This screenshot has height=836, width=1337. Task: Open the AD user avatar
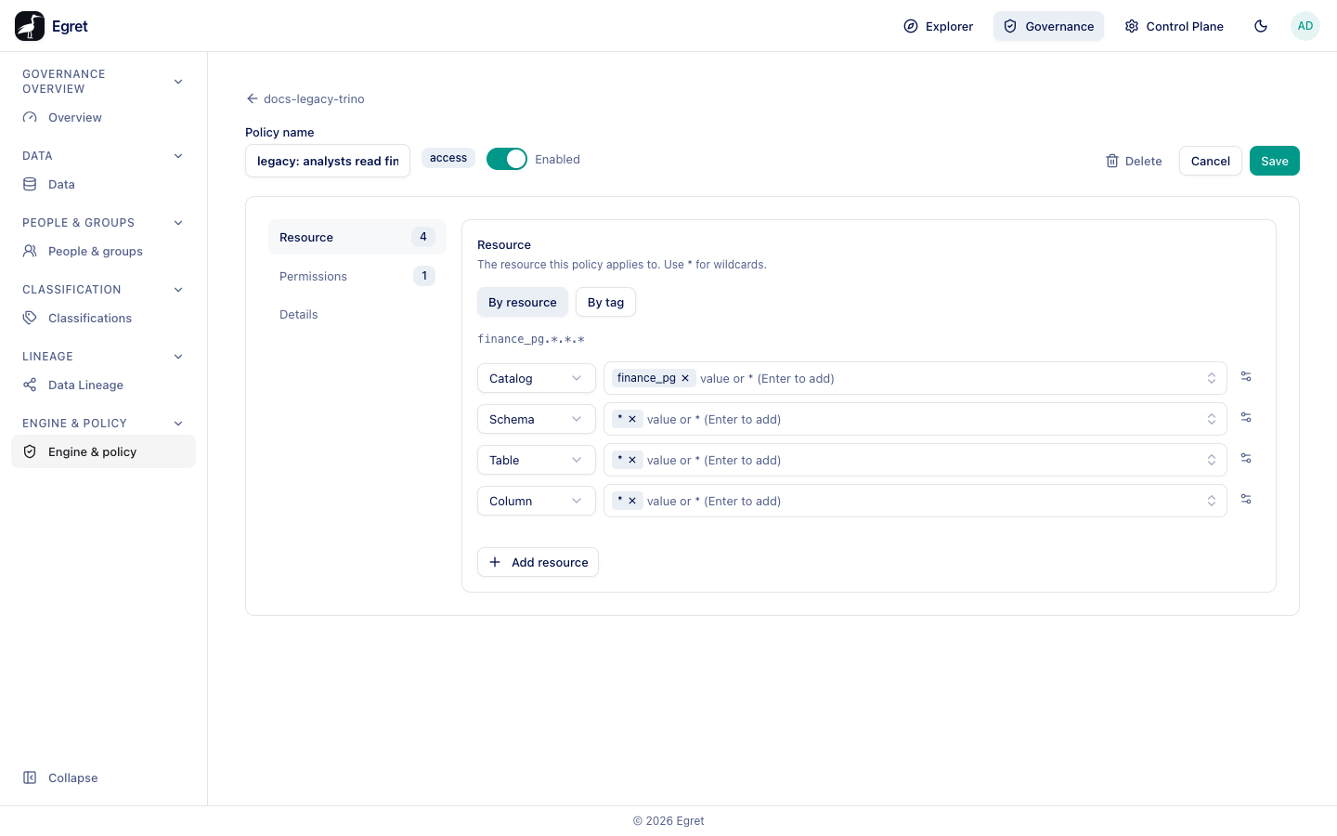point(1305,26)
